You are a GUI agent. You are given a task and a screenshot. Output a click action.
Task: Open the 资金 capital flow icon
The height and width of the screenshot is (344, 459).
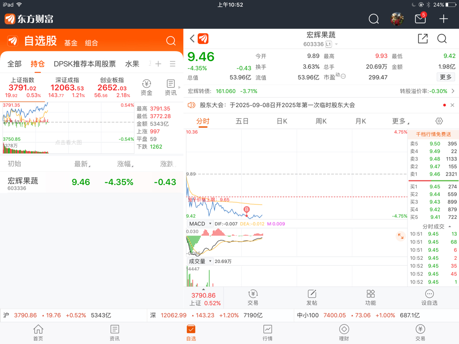147,87
